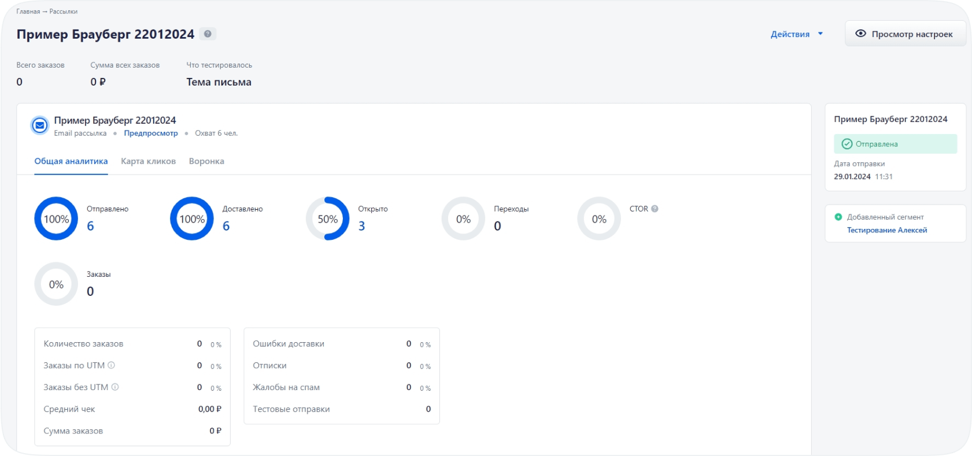Click the Отписки row label
The height and width of the screenshot is (456, 972).
269,366
